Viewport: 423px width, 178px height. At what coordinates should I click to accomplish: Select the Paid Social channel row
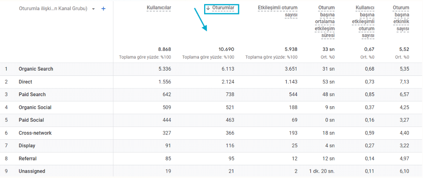pos(31,120)
